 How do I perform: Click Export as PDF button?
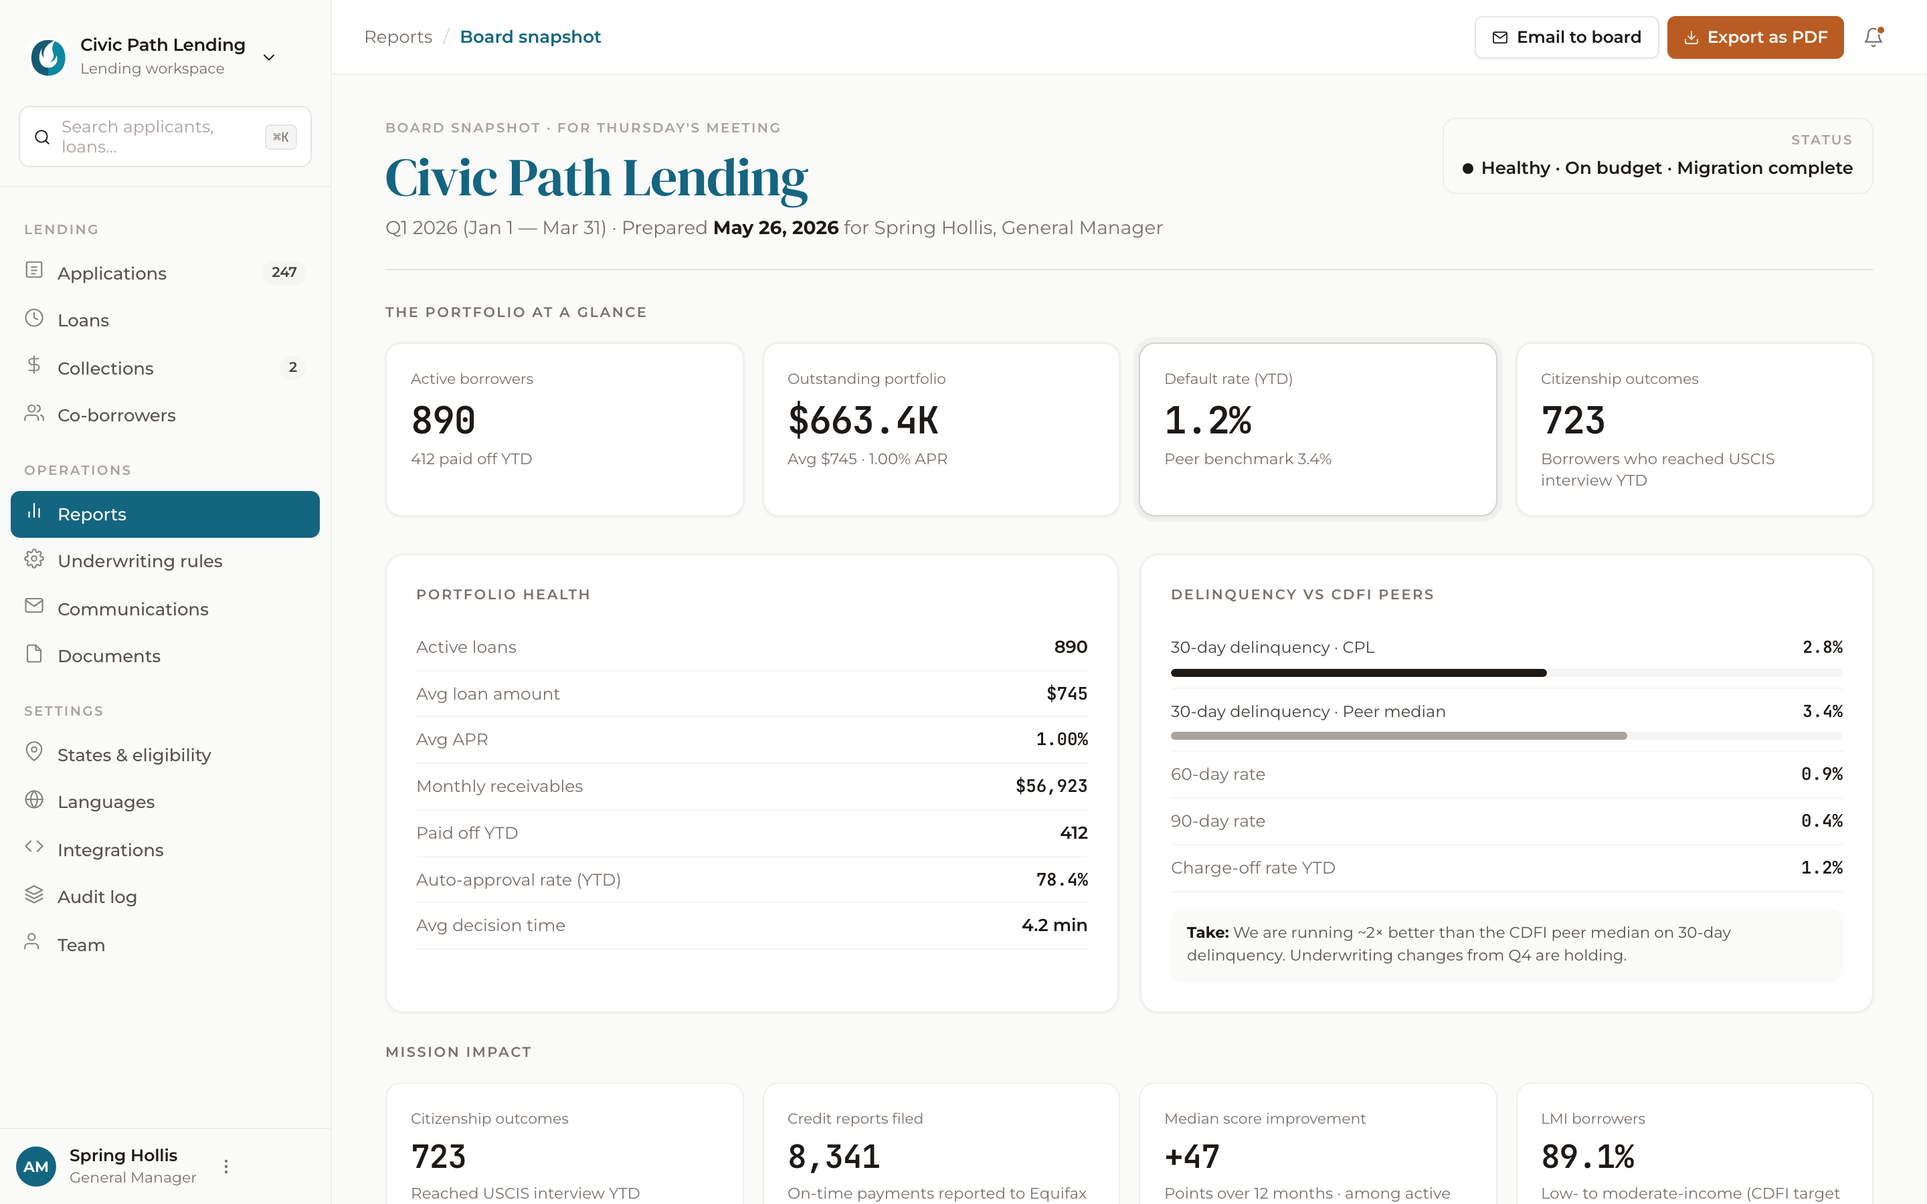[x=1755, y=37]
